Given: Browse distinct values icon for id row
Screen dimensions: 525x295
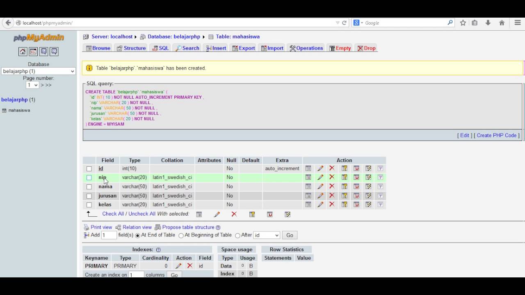Looking at the screenshot, I should click(308, 168).
